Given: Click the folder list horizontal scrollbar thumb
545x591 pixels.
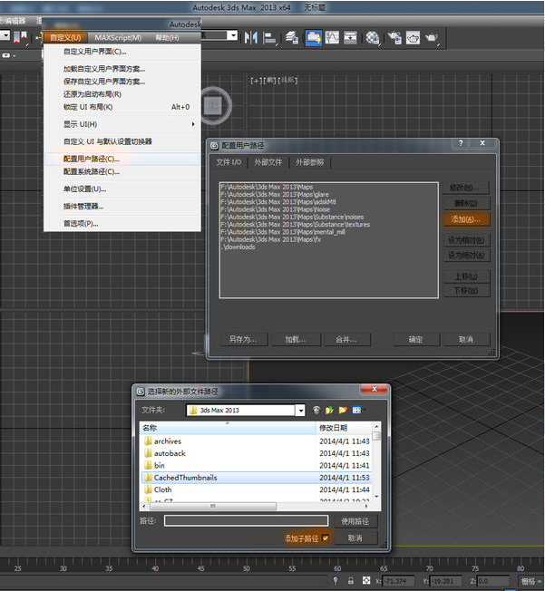Looking at the screenshot, I should (x=212, y=506).
